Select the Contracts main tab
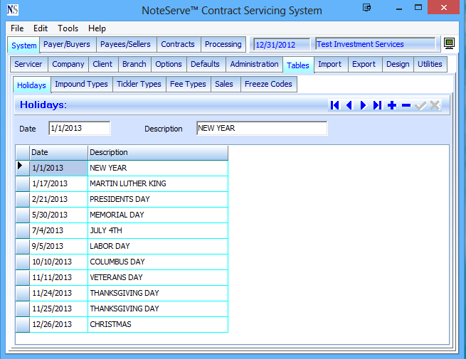Viewport: 466px width, 359px height. (x=178, y=44)
